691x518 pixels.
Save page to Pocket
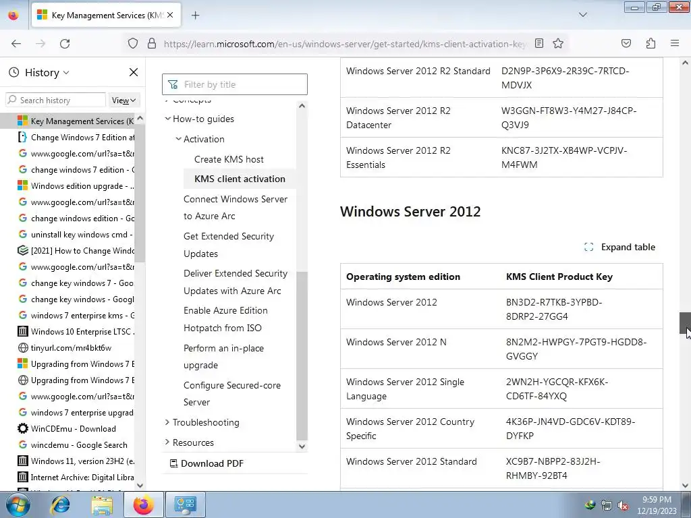tap(626, 43)
